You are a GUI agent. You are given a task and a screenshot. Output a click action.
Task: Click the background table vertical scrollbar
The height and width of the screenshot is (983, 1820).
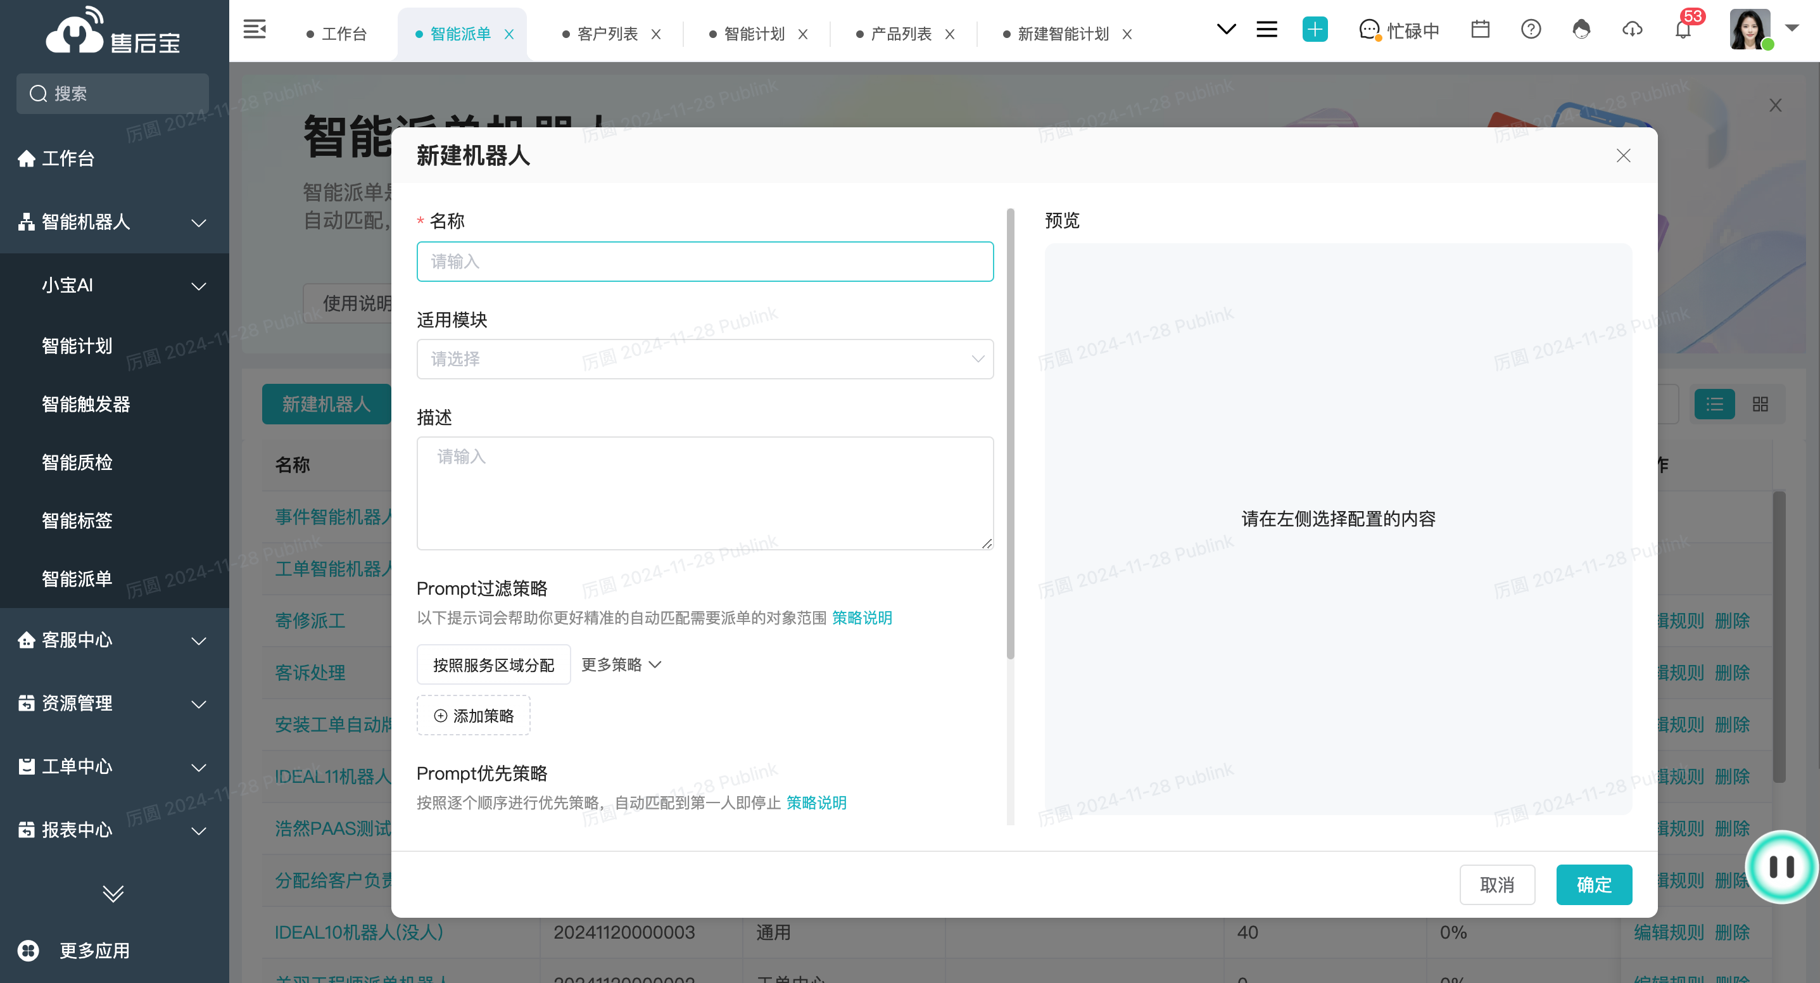pos(1779,637)
